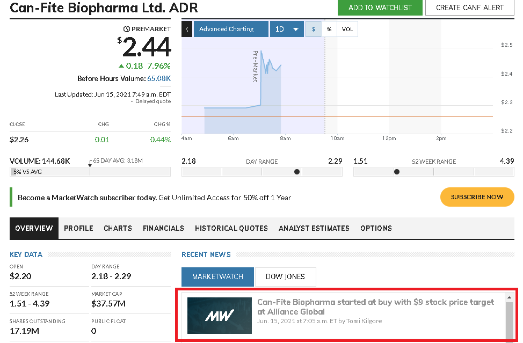
Task: Click the Subscribe Now button
Action: pyautogui.click(x=477, y=197)
